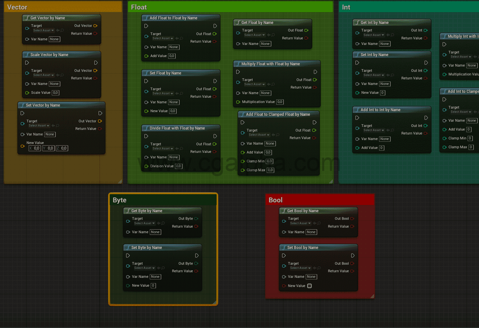
Task: Click the Var Name field on Get Byte by Name
Action: pyautogui.click(x=155, y=232)
